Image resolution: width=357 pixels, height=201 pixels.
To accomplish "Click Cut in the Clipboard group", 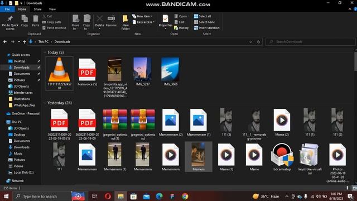I will point(47,16).
